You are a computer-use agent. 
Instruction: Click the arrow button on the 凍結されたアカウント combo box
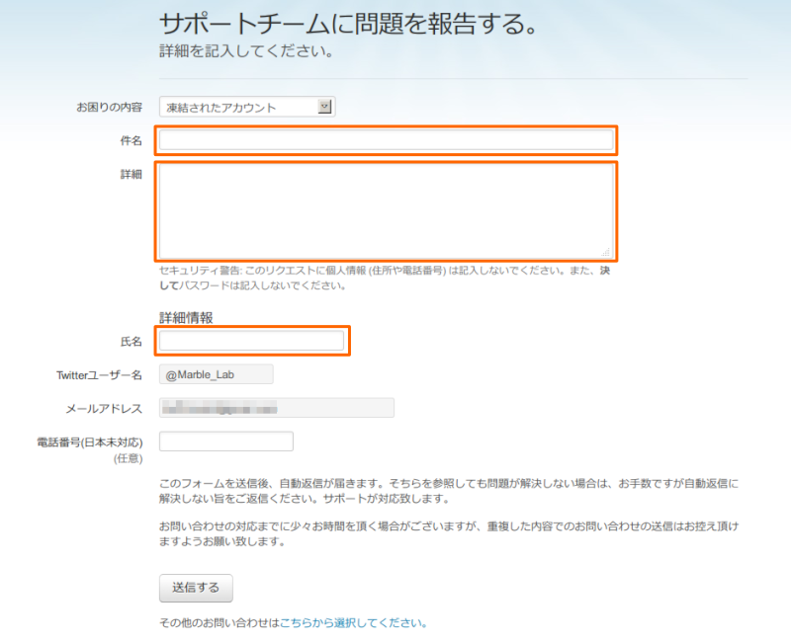click(324, 107)
